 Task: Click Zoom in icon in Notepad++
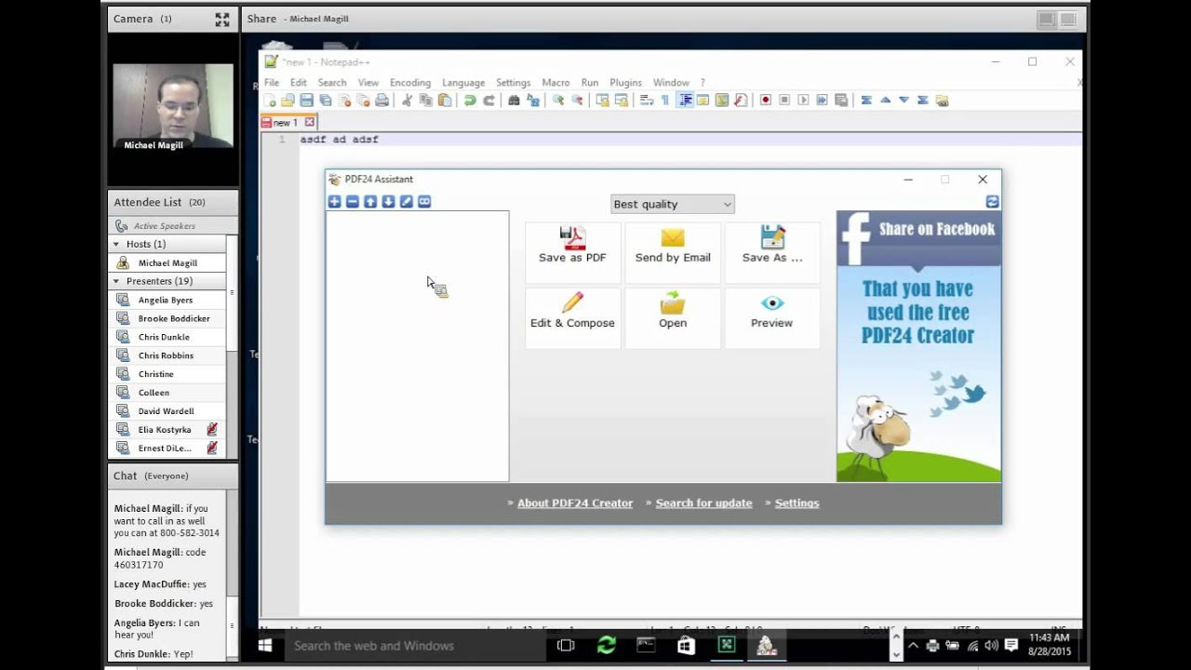558,100
